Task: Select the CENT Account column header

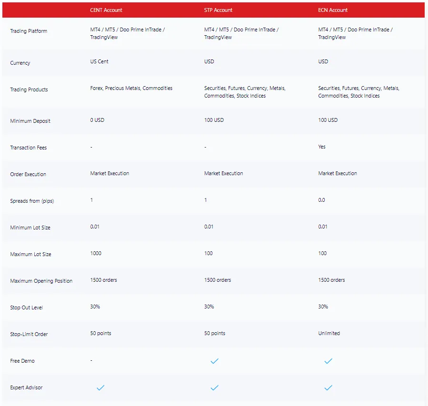Action: pos(106,10)
